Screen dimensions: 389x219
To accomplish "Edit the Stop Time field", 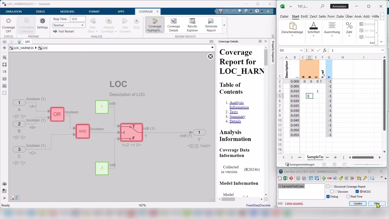I will [x=77, y=19].
